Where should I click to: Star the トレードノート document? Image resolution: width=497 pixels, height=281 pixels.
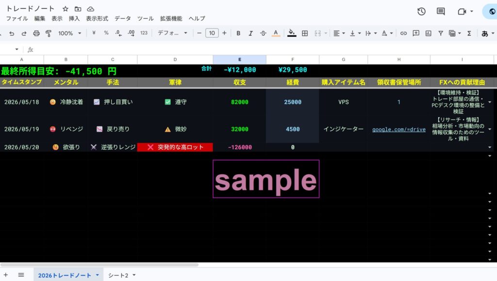pos(66,9)
